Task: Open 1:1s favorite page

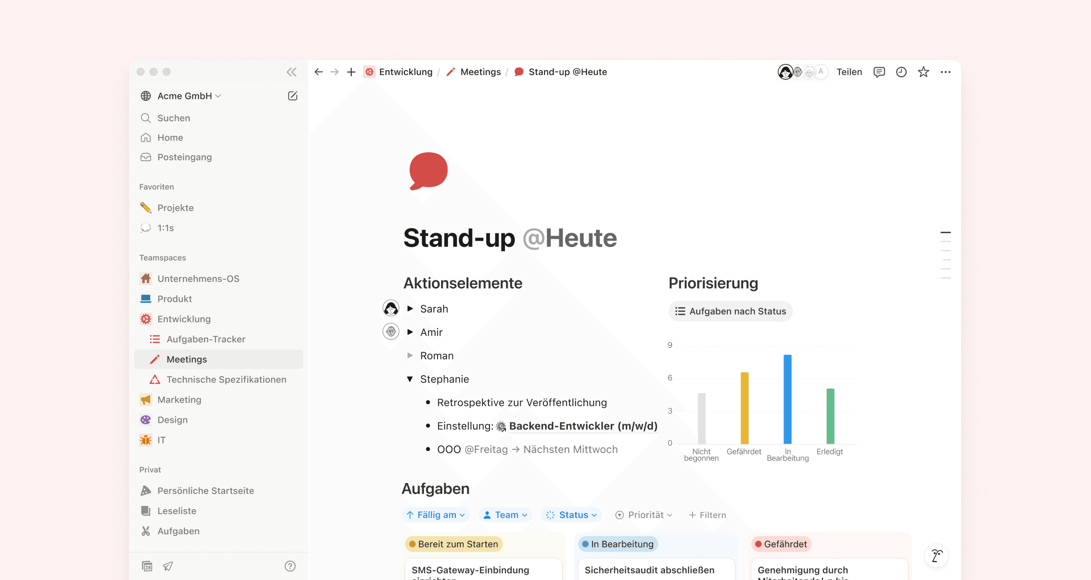Action: click(218, 228)
